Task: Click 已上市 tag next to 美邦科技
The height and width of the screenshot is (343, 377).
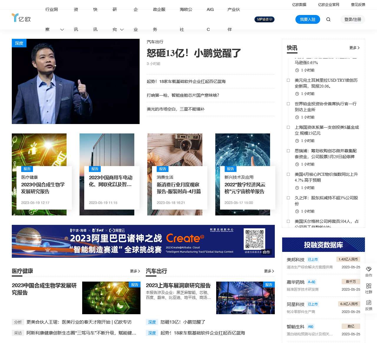Action: (x=313, y=260)
